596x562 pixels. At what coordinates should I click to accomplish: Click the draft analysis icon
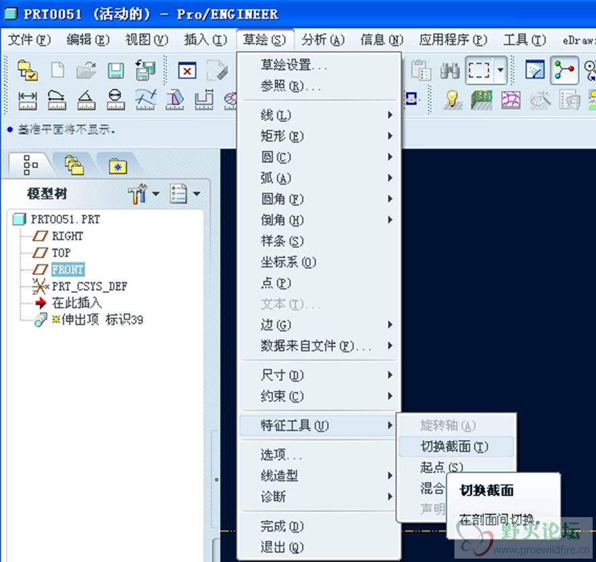pos(175,100)
